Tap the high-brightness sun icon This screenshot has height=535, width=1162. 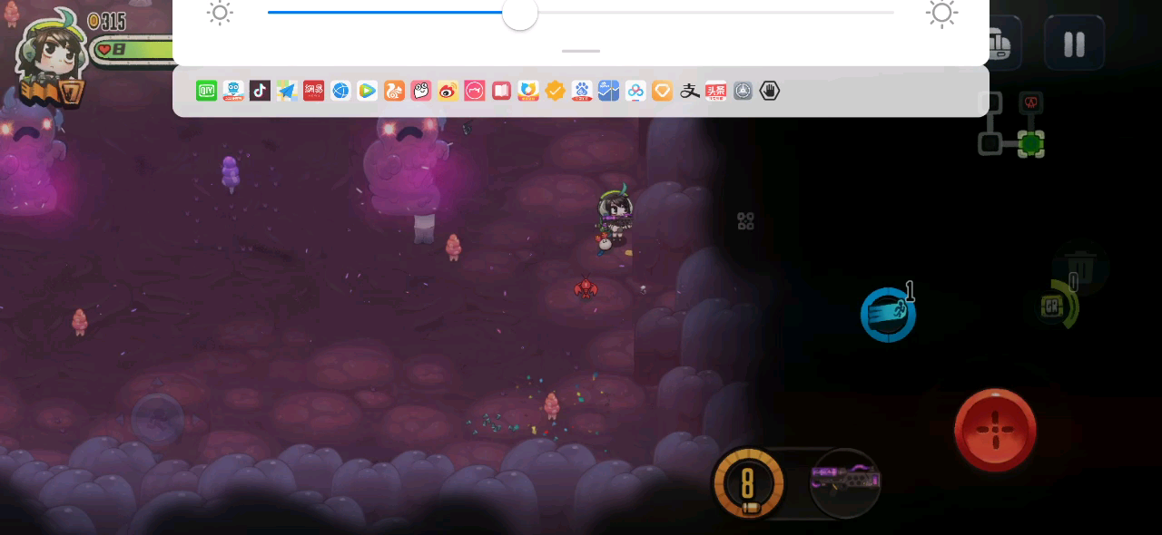[941, 13]
